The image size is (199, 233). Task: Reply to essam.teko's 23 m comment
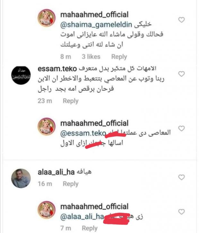coord(71,101)
